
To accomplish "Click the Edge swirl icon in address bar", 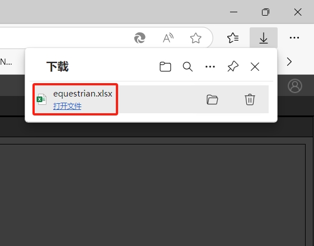I will 140,38.
